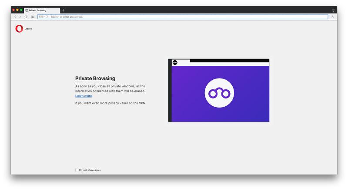348x190 pixels.
Task: Select the Private Browsing tab
Action: click(42, 10)
